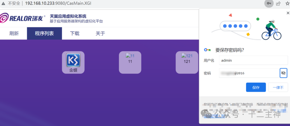Click the 密码 password input field
The height and width of the screenshot is (126, 290).
pos(249,73)
